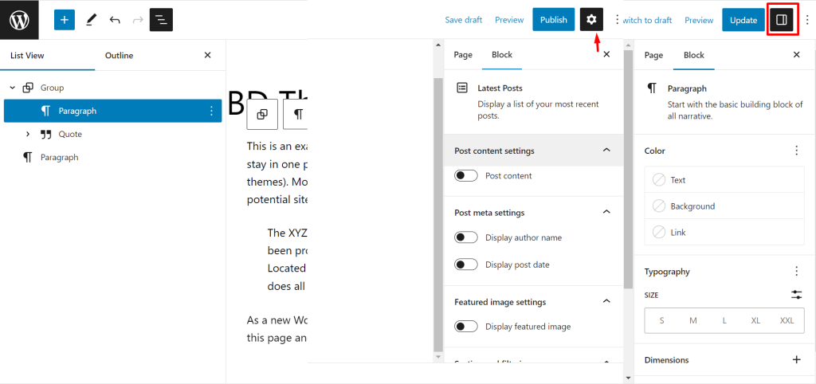This screenshot has height=384, width=816.
Task: Select the pencil Tools icon
Action: tap(92, 20)
